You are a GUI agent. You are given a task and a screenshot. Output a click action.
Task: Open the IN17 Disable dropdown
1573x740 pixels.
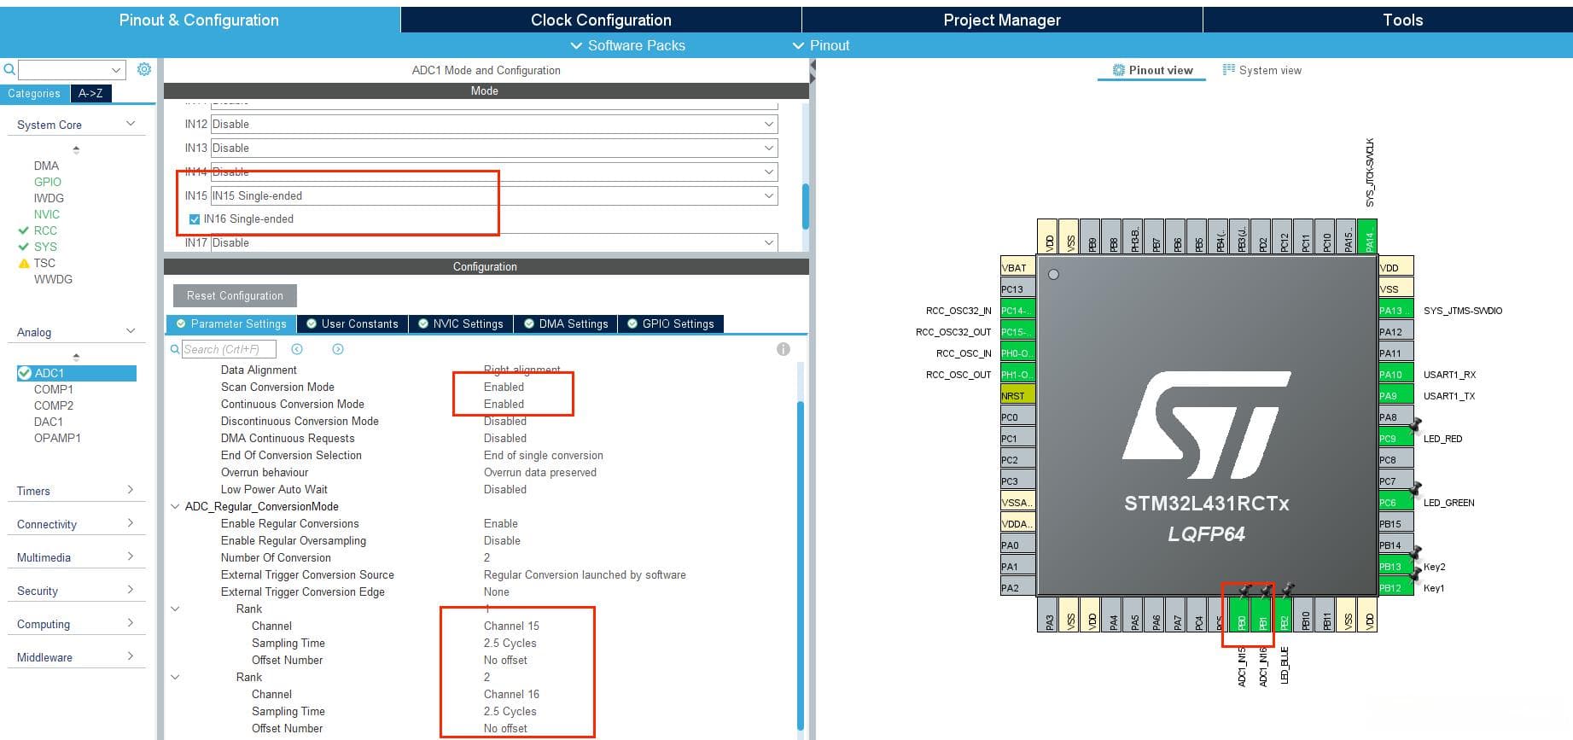[494, 242]
